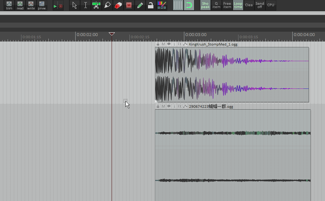Screen dimensions: 325x201
Task: Open FX for 290674223 ogg item
Action: pos(180,107)
